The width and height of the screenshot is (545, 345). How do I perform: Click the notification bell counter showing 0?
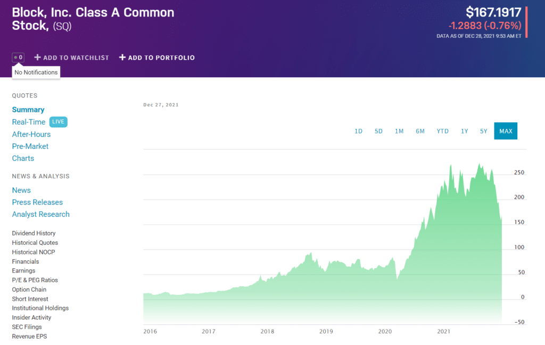18,57
